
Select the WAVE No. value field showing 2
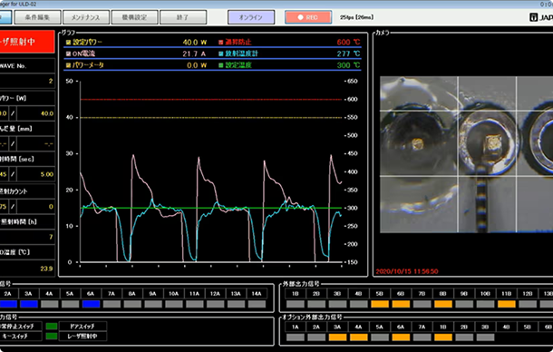click(x=27, y=82)
